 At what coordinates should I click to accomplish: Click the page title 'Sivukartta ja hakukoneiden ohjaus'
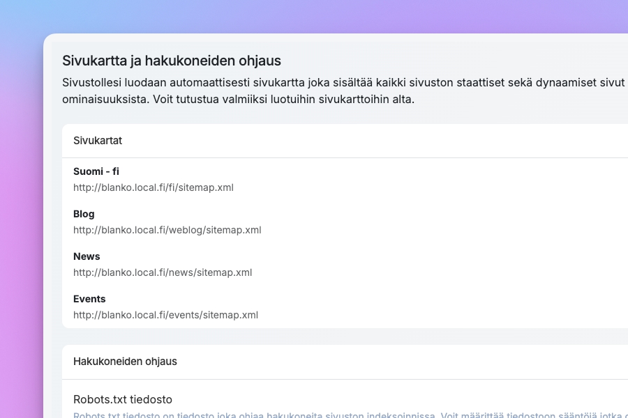click(x=172, y=61)
